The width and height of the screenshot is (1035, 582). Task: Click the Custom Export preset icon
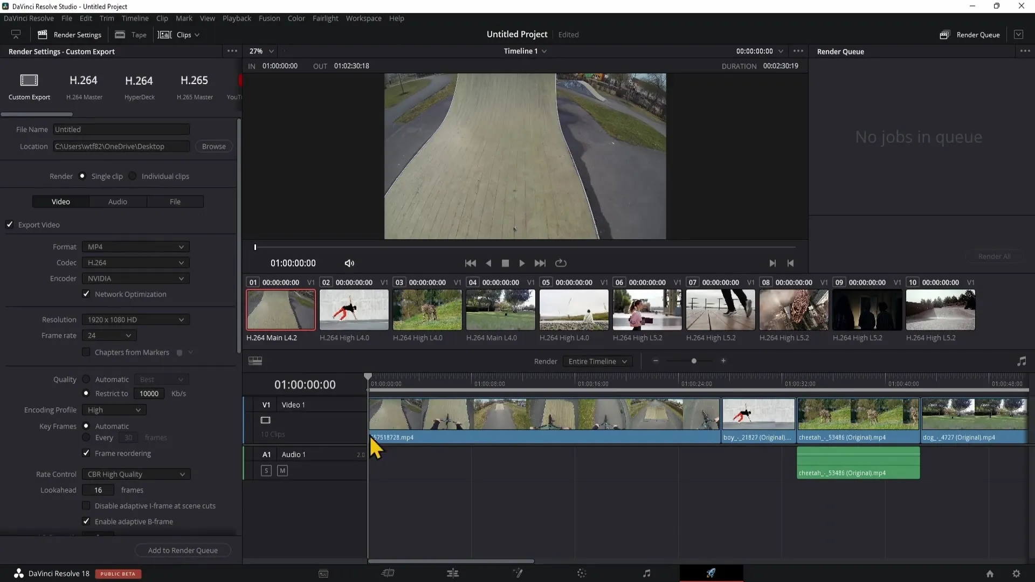click(x=29, y=80)
